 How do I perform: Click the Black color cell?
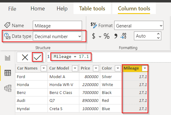[x=111, y=92]
